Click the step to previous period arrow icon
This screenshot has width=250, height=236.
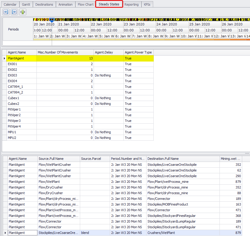[6, 12]
